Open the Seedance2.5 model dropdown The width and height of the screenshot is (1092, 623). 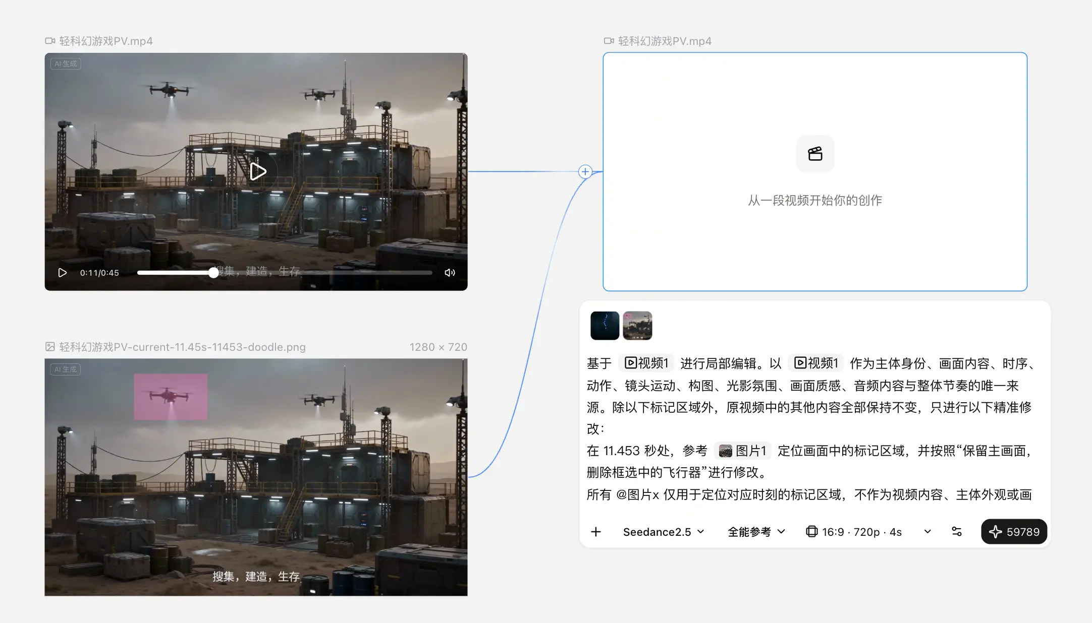[664, 532]
